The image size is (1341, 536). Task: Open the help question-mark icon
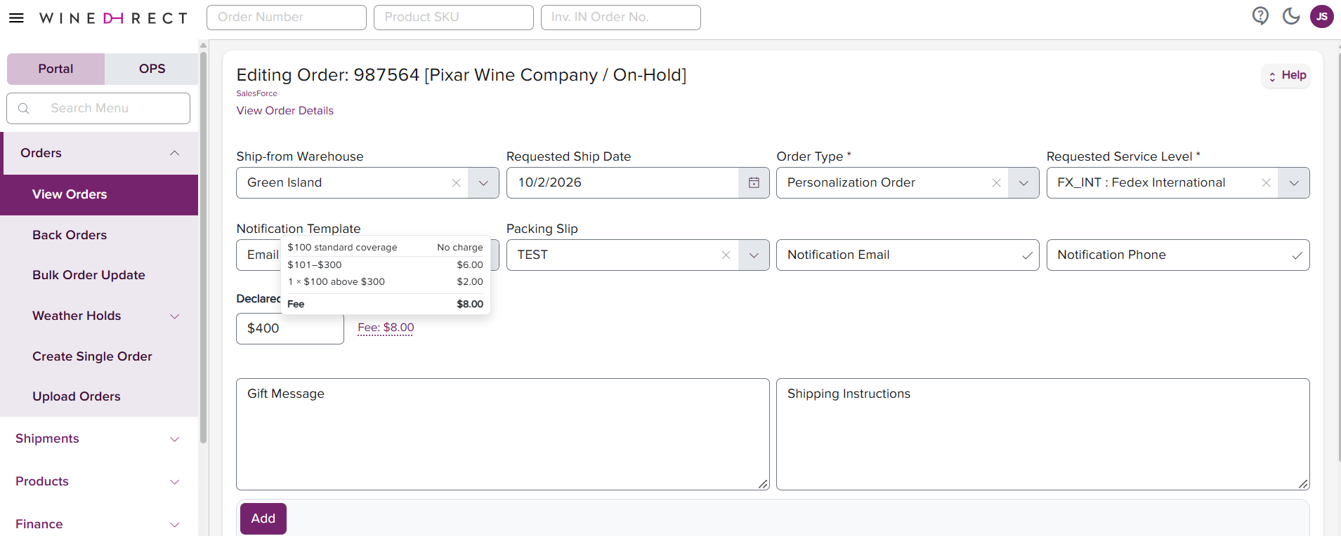1260,16
